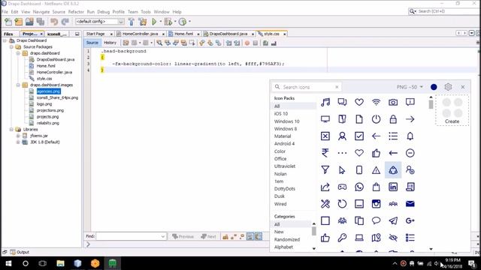Select the WhatsApp icon in Icons8 grid
Viewport: 481px width, 270px height.
[359, 187]
